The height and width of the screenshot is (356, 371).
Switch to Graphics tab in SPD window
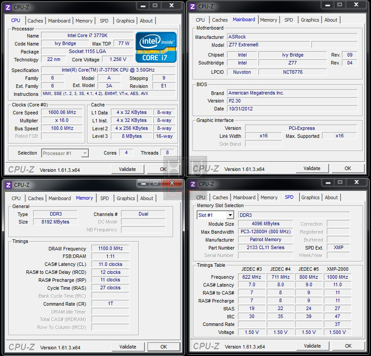coord(310,197)
